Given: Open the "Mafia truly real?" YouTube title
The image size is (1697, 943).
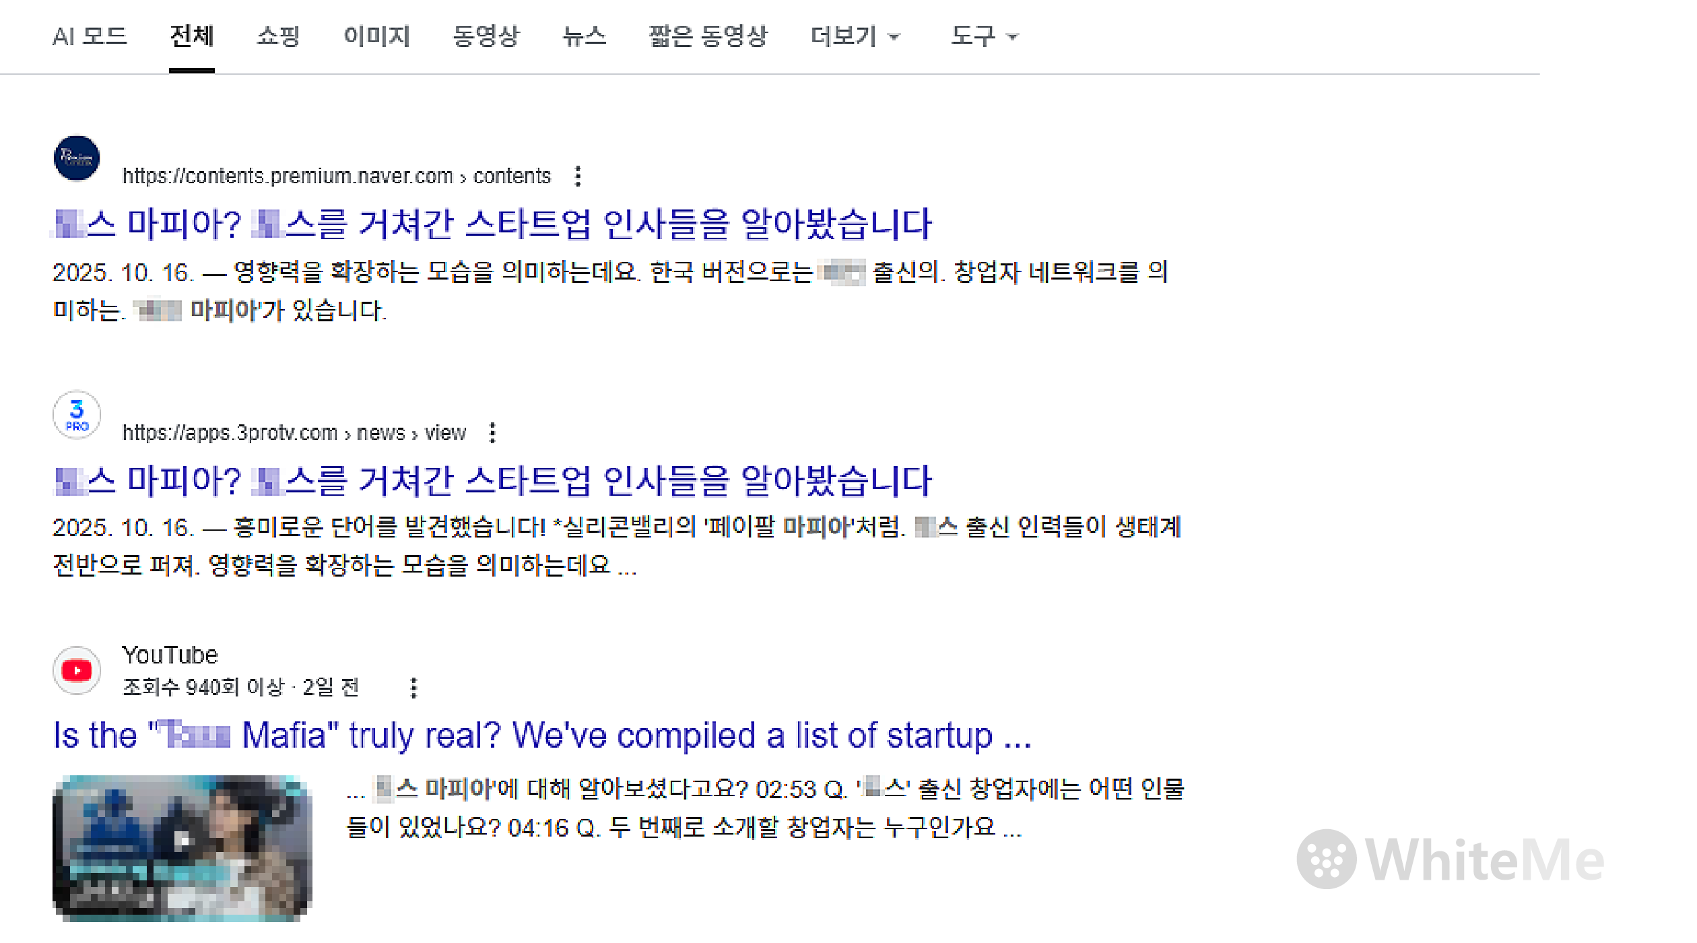Looking at the screenshot, I should tap(543, 736).
